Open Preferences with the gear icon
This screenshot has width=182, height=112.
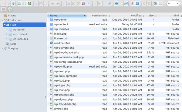[3, 9]
